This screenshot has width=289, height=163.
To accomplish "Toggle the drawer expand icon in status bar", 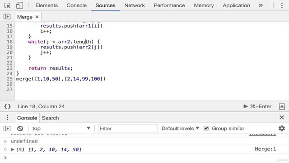I will point(282,106).
